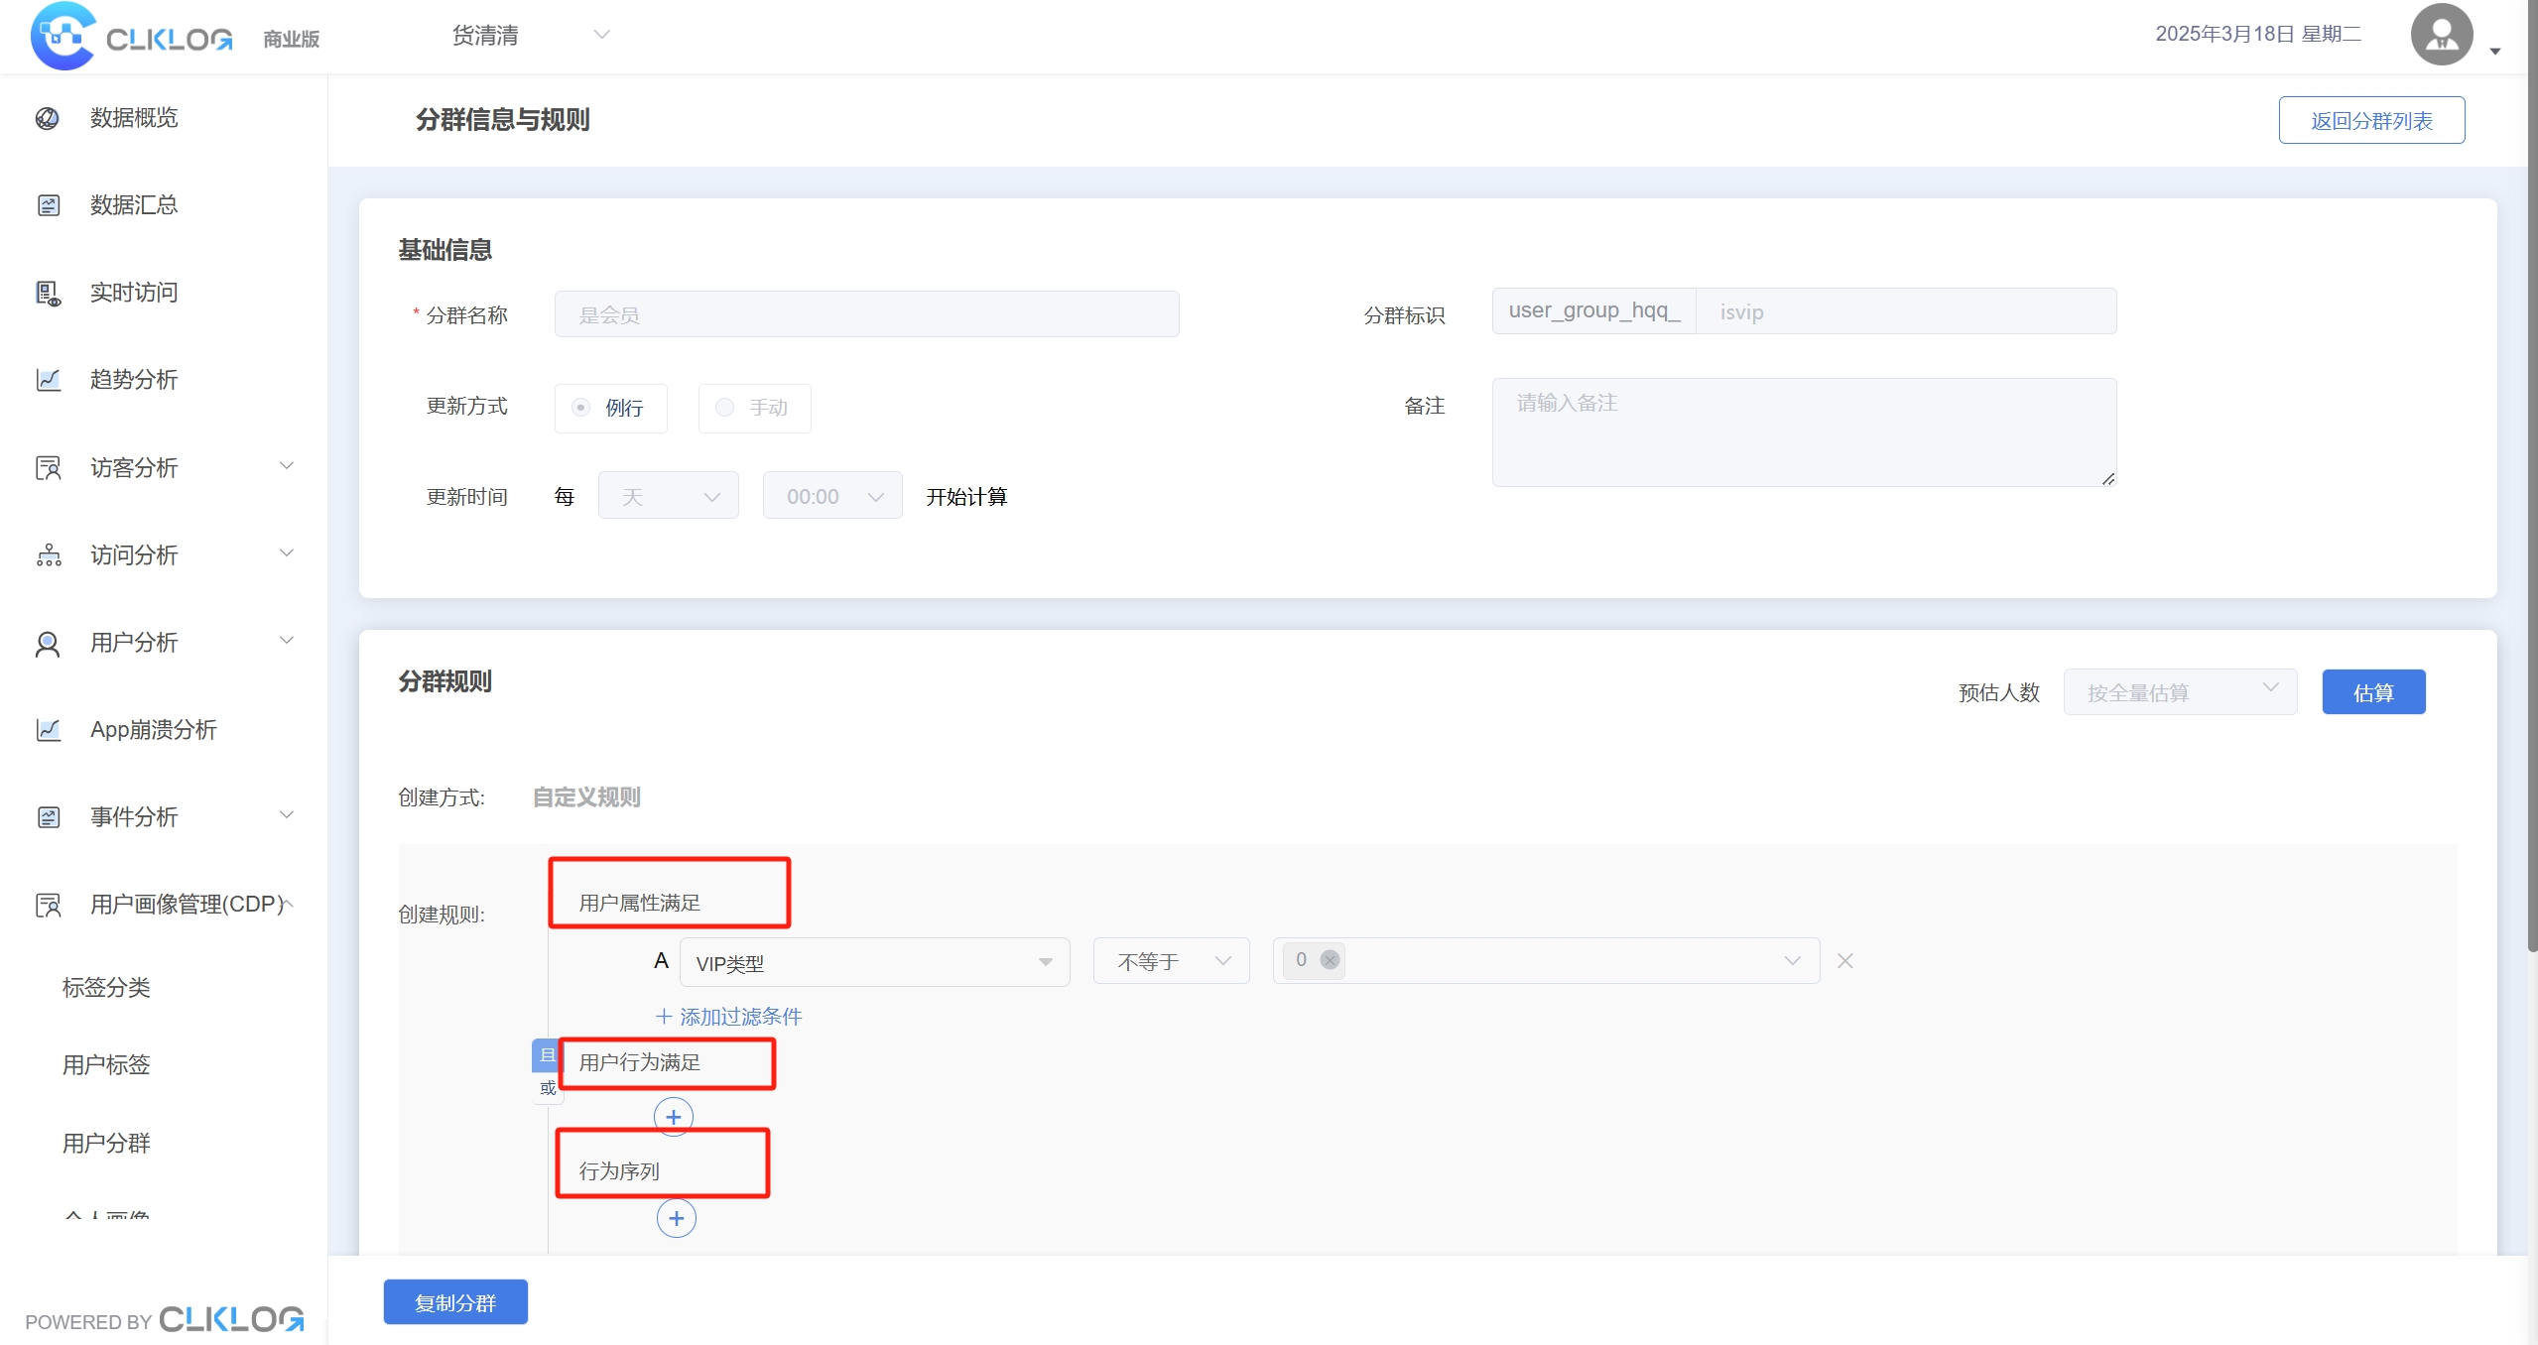Viewport: 2538px width, 1345px height.
Task: Click the 趋势分析 chart icon
Action: point(48,380)
